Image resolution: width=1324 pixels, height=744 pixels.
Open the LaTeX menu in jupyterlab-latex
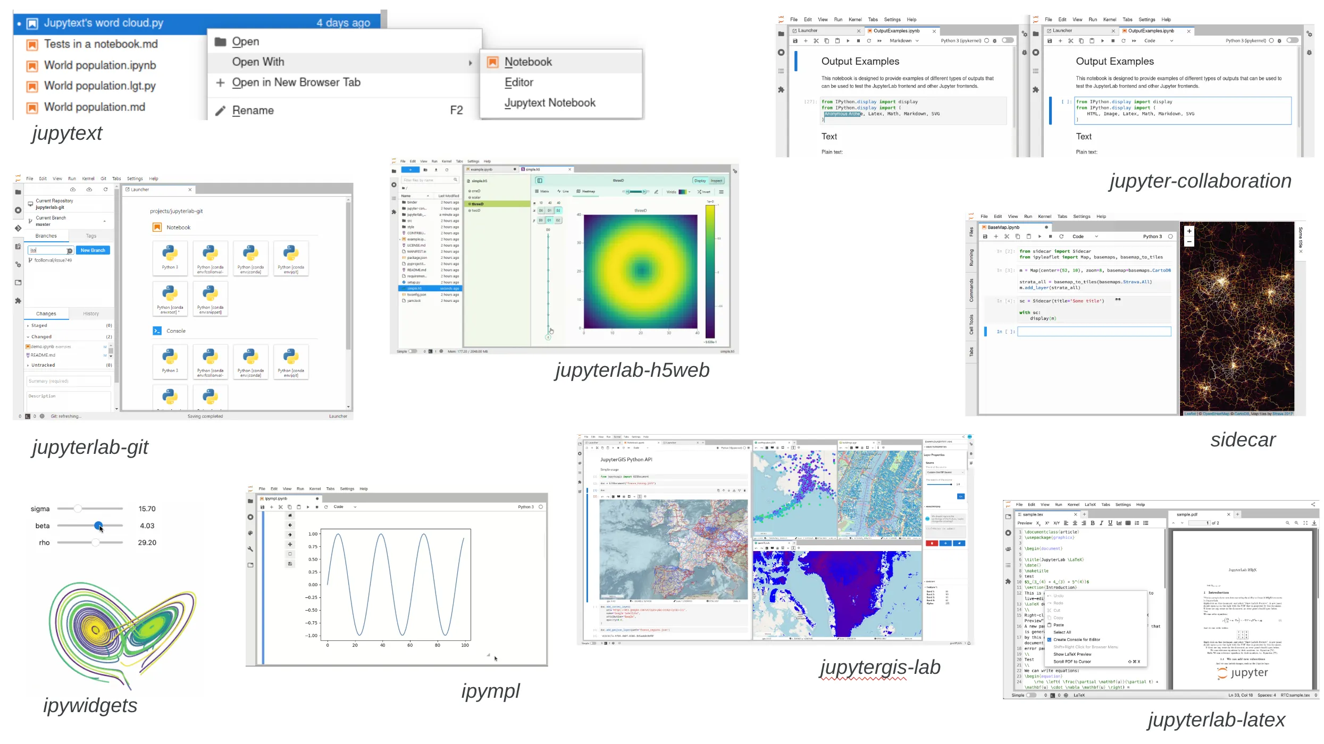[x=1091, y=505]
